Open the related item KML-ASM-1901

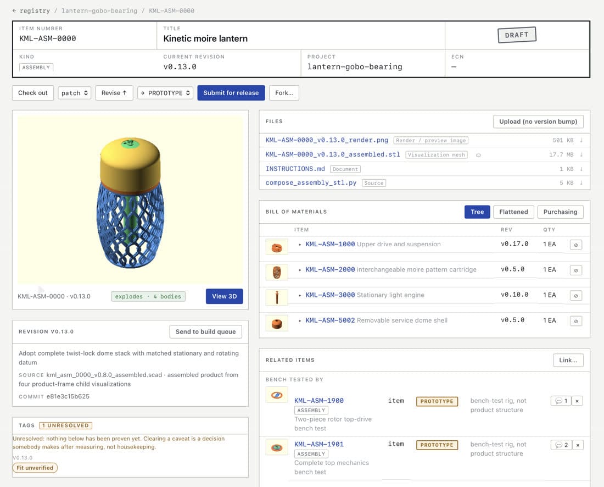click(319, 445)
